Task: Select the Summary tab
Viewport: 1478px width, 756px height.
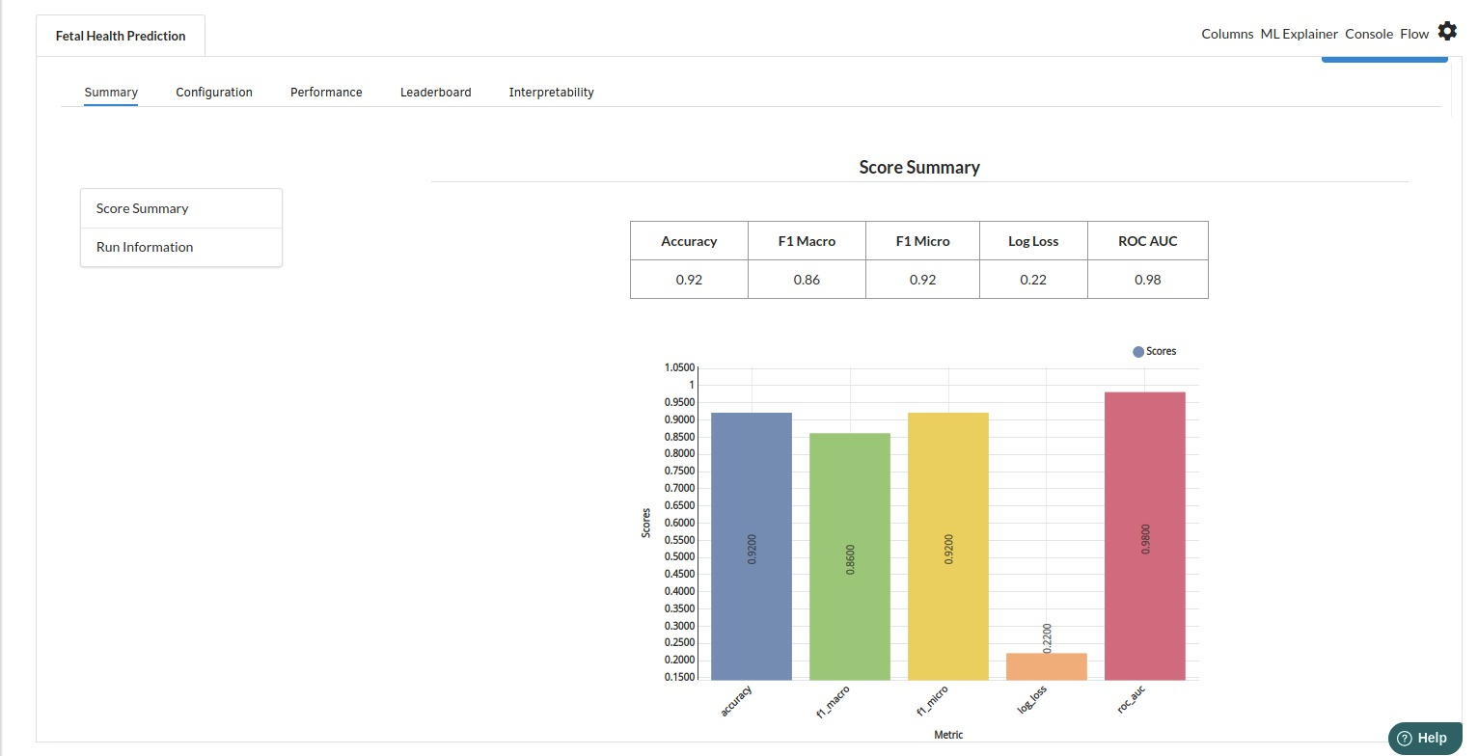Action: 111,93
